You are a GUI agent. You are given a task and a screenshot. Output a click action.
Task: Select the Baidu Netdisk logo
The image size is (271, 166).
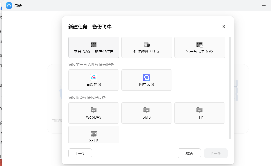(94, 77)
